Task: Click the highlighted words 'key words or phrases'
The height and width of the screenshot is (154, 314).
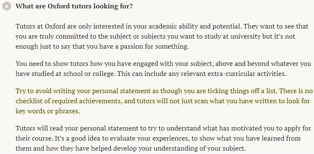Action: [47, 111]
